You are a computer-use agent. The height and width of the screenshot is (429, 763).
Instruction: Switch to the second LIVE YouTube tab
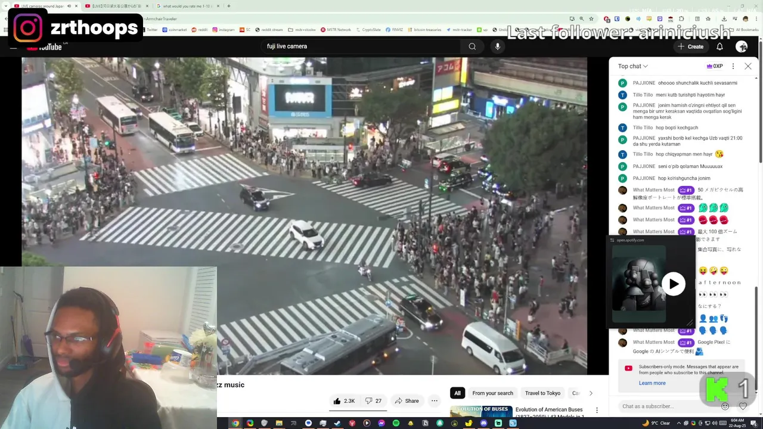tap(116, 6)
